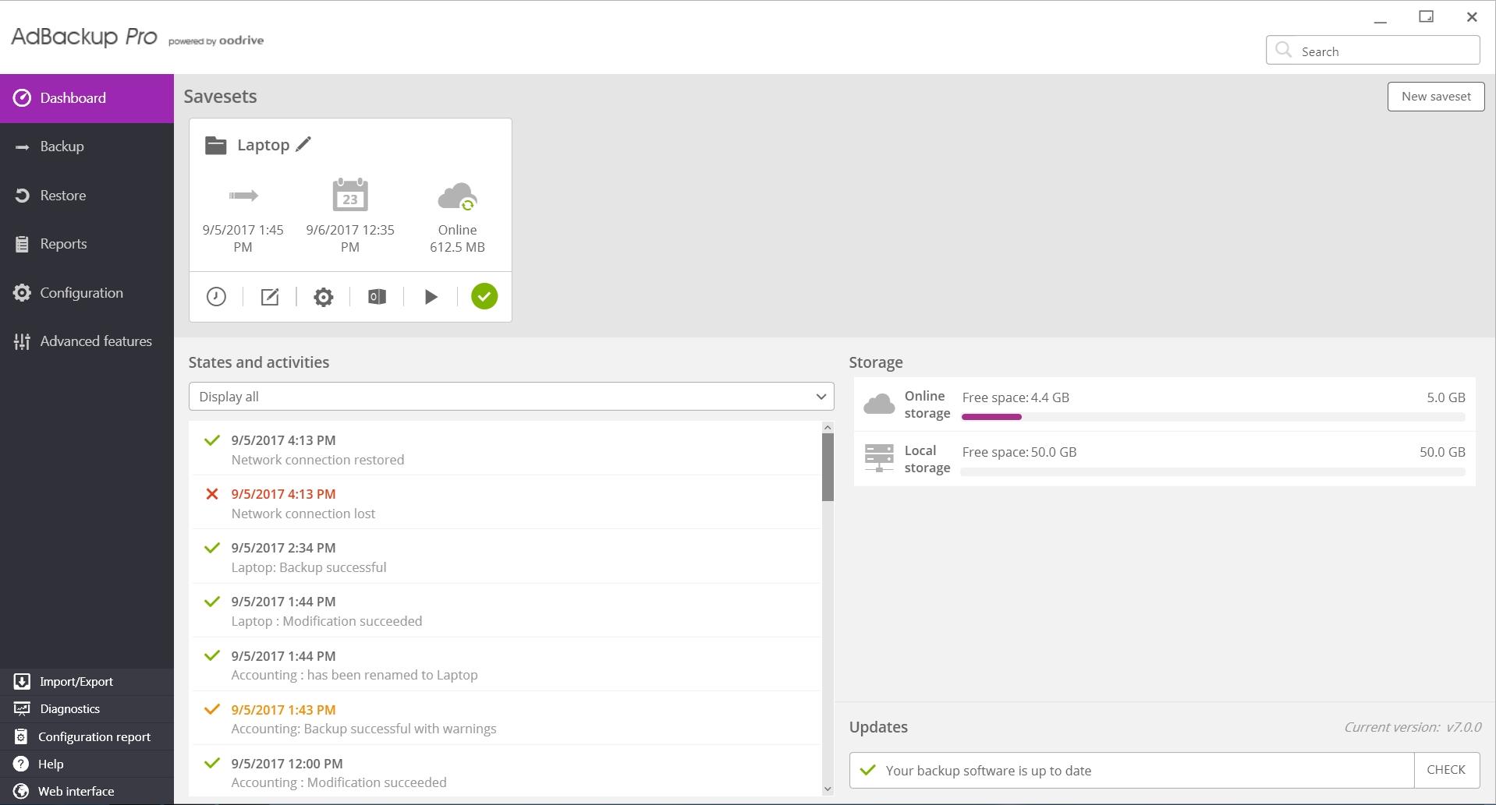
Task: Select 'Laptop : Modification succeeded' entry
Action: coord(506,611)
